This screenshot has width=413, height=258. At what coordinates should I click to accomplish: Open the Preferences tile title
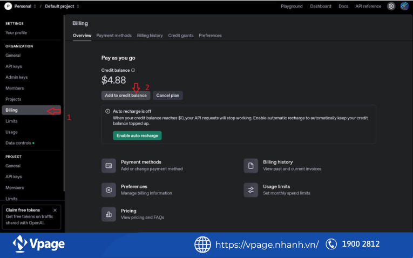click(x=134, y=186)
